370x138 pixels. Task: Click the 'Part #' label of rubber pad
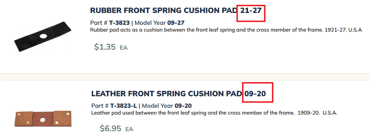point(99,23)
